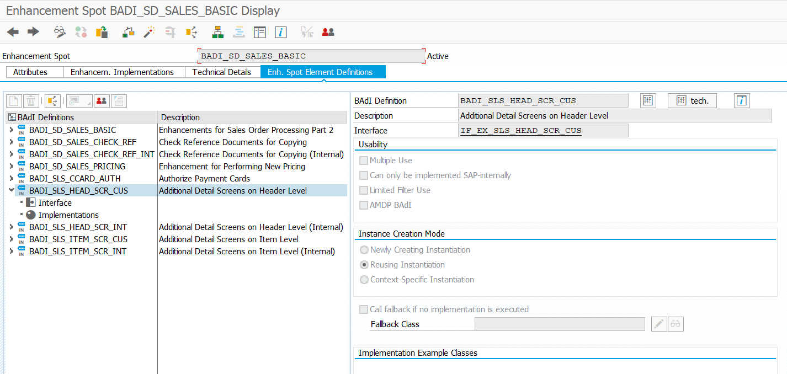Image resolution: width=787 pixels, height=374 pixels.
Task: Click the glasses icon beside Fallback Class
Action: point(676,324)
